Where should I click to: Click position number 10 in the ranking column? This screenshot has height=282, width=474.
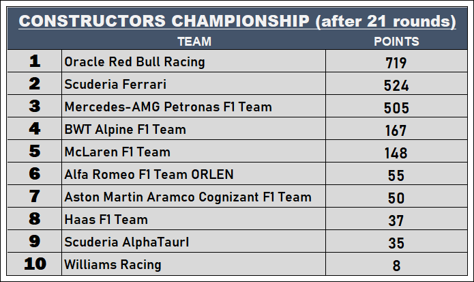[35, 264]
